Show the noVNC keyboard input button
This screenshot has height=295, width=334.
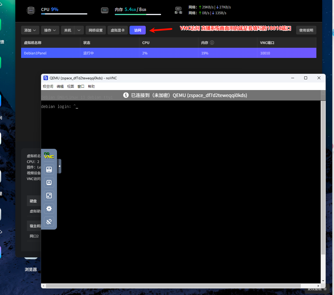[49, 169]
